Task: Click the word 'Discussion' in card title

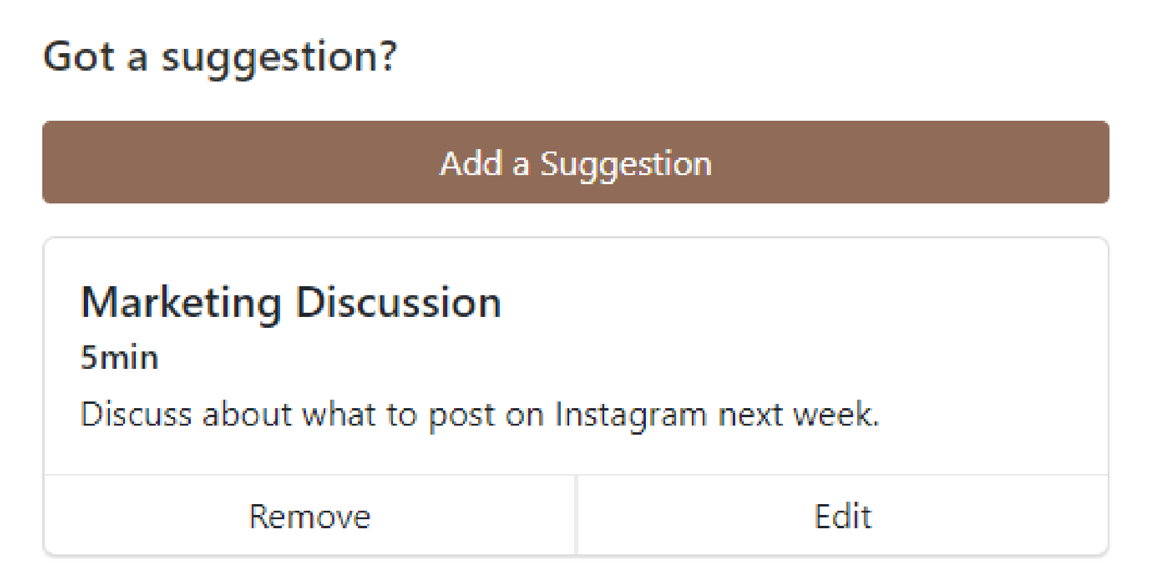Action: pos(398,302)
